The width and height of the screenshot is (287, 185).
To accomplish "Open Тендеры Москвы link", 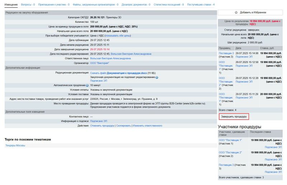I will pyautogui.click(x=15, y=145).
